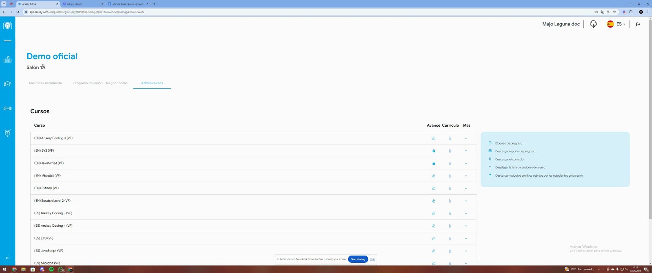Click the cloud download icon in header
Viewport: 652px width, 273px height.
593,24
